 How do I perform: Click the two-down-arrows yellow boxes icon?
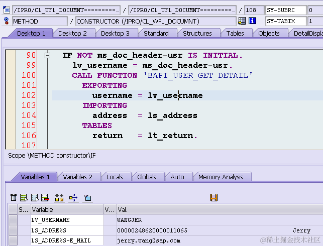[x=59, y=197]
